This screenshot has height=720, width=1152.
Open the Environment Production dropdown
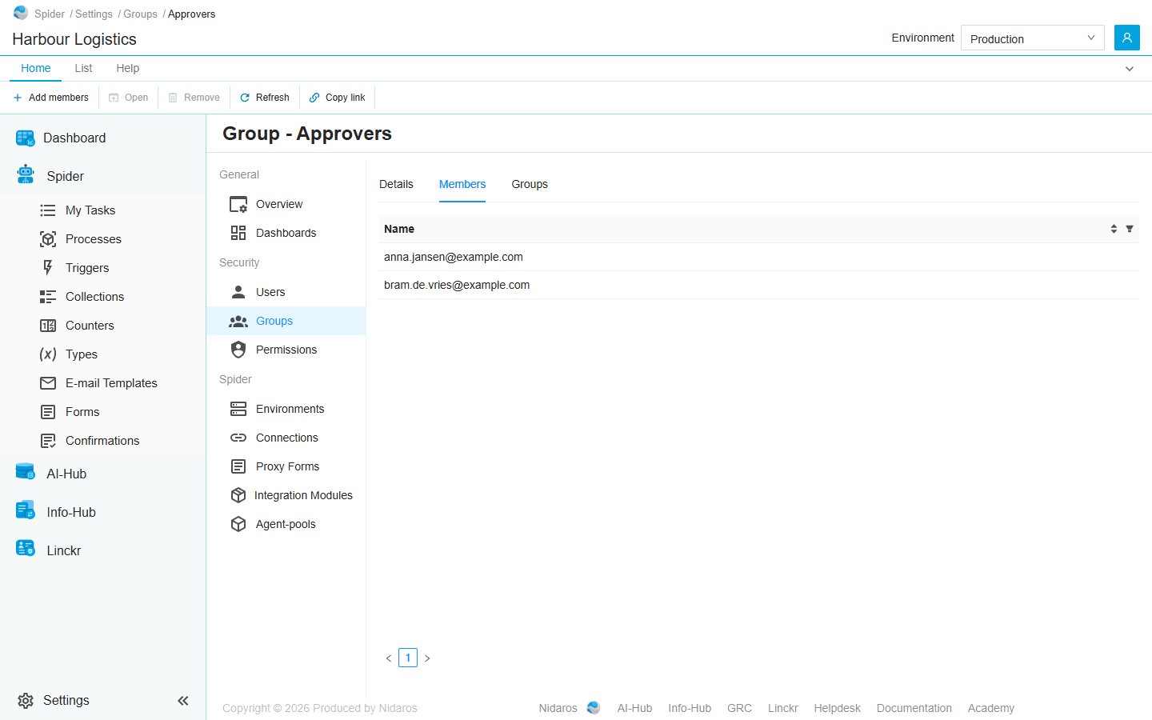click(1032, 38)
